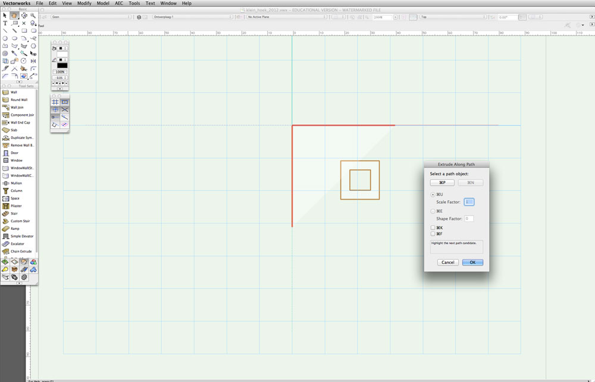Select the Fillet tool
The height and width of the screenshot is (382, 595).
[33, 68]
